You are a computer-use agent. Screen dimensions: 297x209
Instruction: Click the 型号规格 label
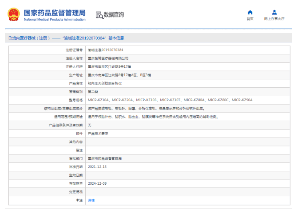(x=76, y=100)
